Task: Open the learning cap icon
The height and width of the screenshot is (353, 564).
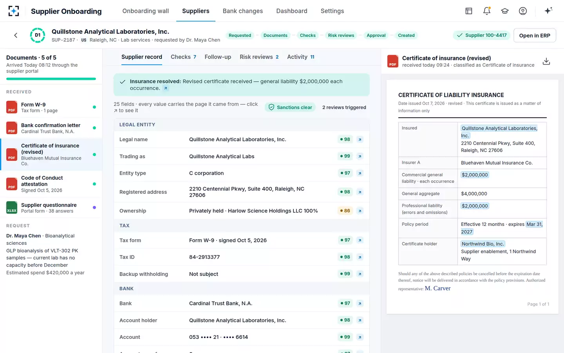Action: [505, 11]
